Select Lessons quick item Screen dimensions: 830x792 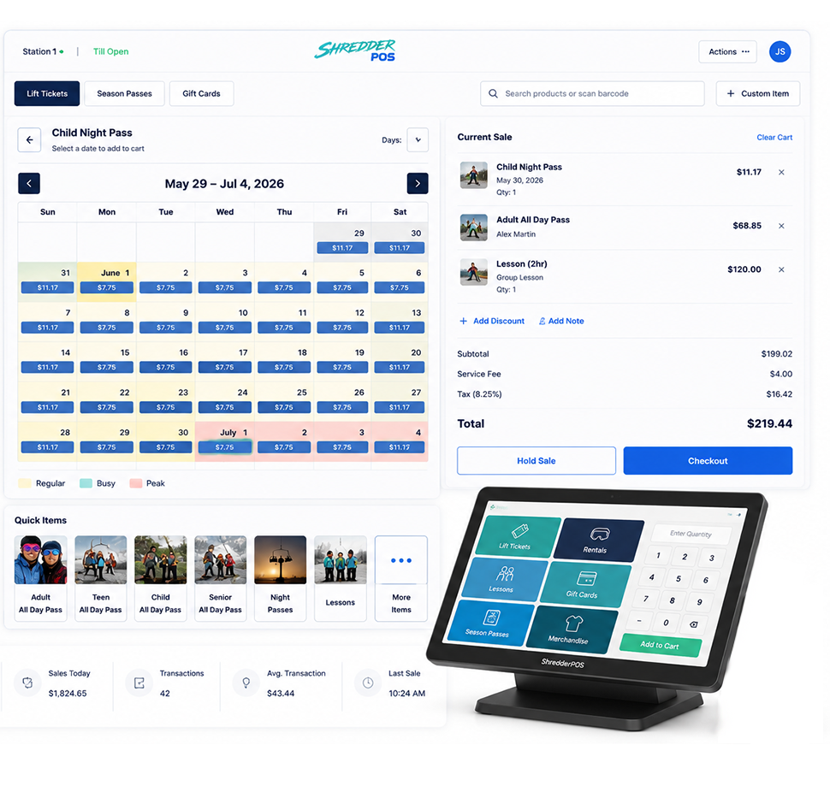(341, 578)
